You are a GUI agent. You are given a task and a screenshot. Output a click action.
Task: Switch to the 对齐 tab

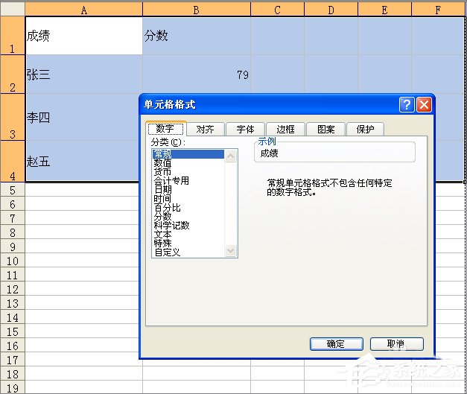(x=206, y=130)
